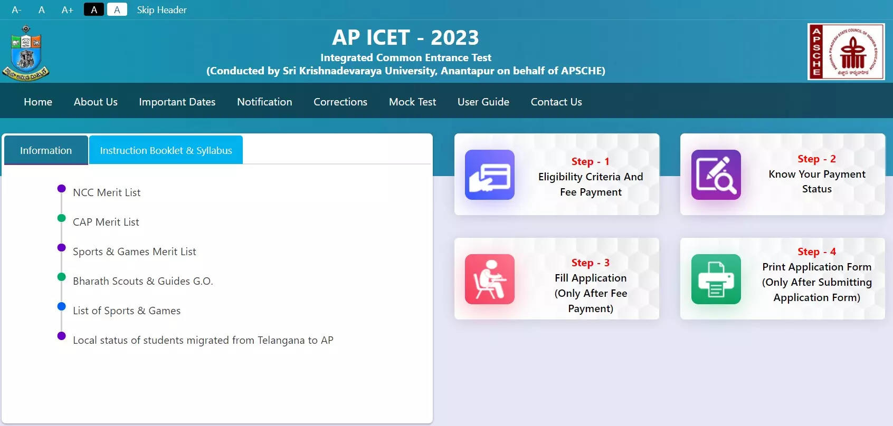This screenshot has width=893, height=426.
Task: Open the Corrections menu item
Action: point(340,102)
